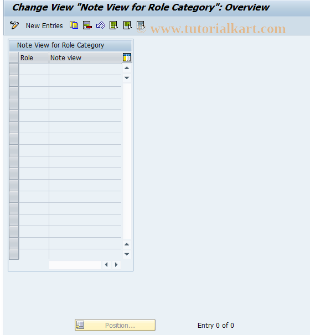Click the Deselect All icon
The width and height of the screenshot is (310, 335).
coord(141,25)
